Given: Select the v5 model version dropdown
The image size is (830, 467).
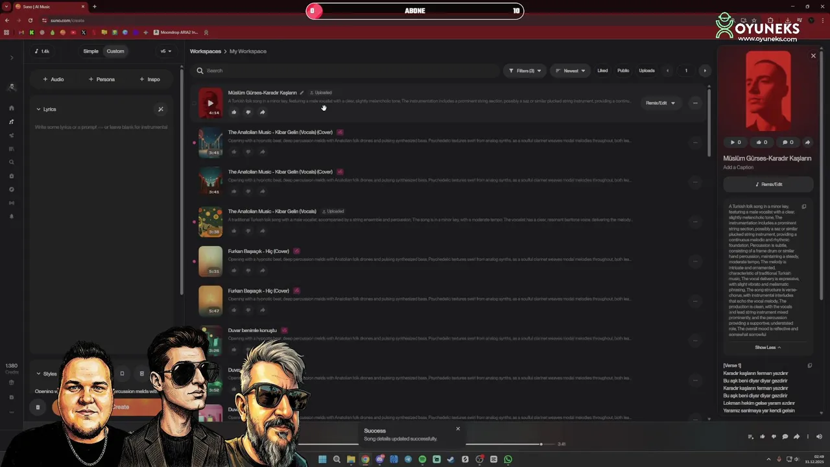Looking at the screenshot, I should [166, 51].
